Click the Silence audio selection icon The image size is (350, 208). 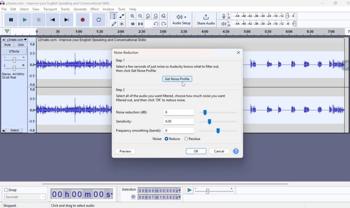(140, 24)
